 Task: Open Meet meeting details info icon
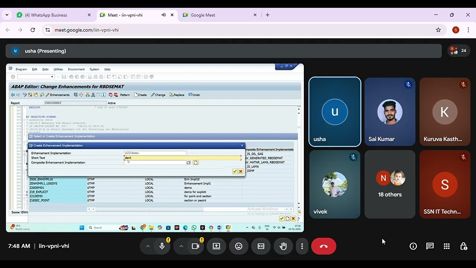[x=413, y=246]
